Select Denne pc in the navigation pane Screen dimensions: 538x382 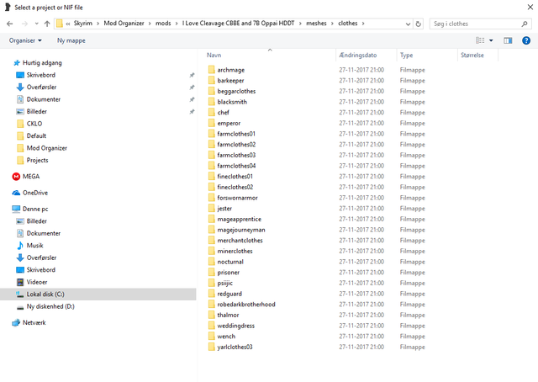pos(35,209)
